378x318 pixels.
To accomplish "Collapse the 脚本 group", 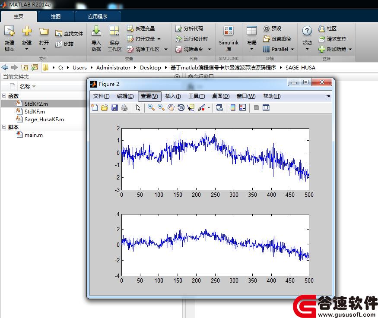I will pyautogui.click(x=4, y=126).
